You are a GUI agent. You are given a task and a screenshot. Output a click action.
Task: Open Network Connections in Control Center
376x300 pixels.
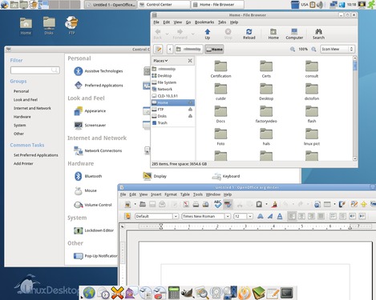(x=98, y=150)
